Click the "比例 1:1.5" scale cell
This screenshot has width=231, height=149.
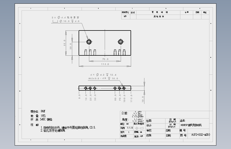(127, 128)
